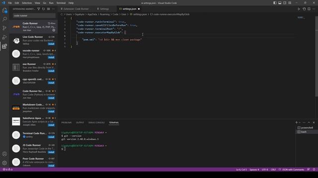
Task: Install the cpp openGL extension
Action: 51,83
